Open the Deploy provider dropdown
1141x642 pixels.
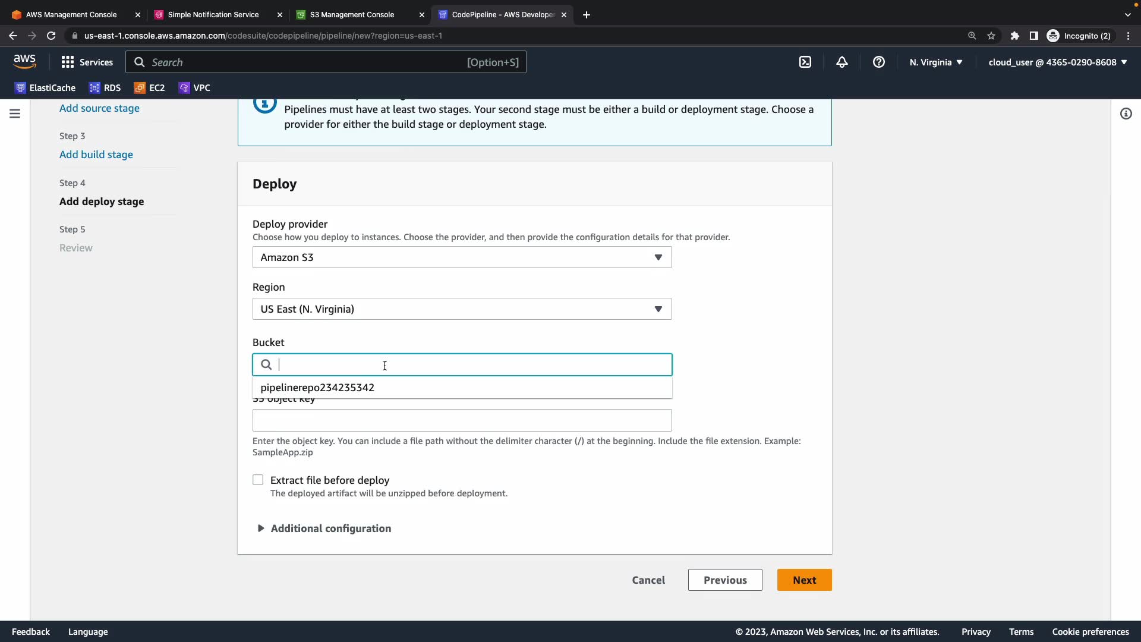(x=462, y=257)
